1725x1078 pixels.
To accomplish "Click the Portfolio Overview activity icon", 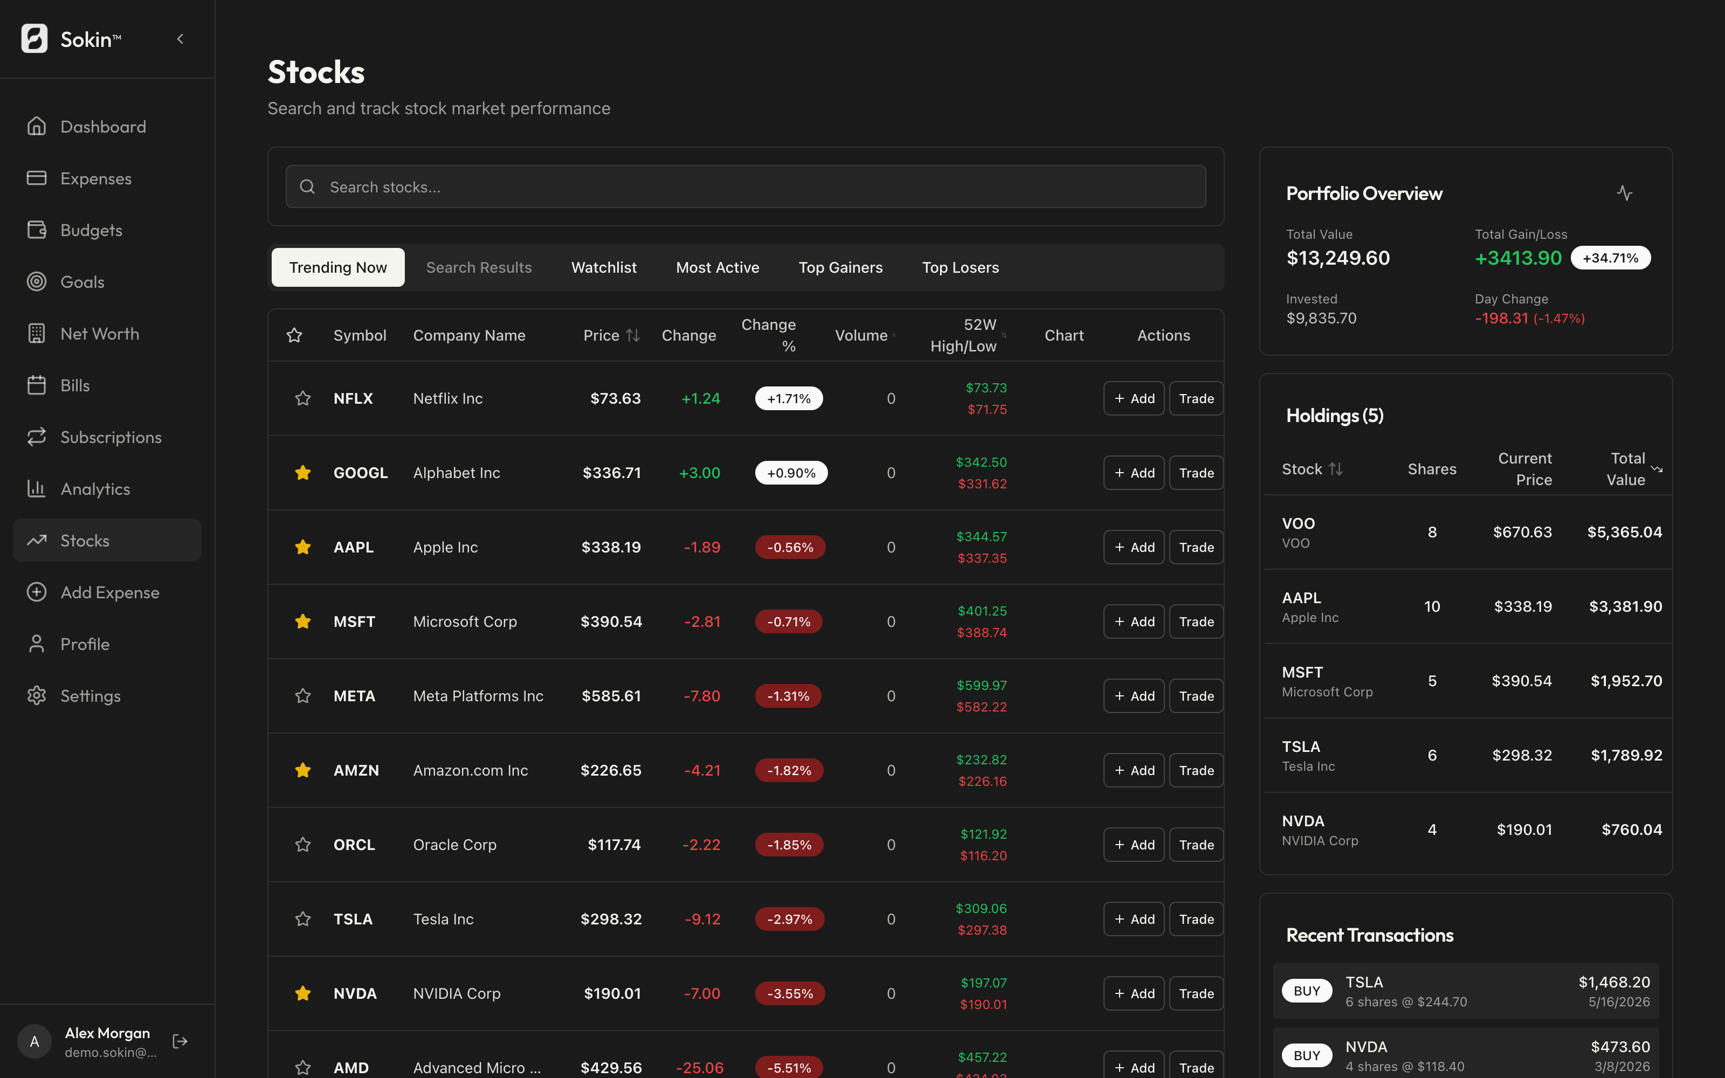I will pyautogui.click(x=1625, y=193).
